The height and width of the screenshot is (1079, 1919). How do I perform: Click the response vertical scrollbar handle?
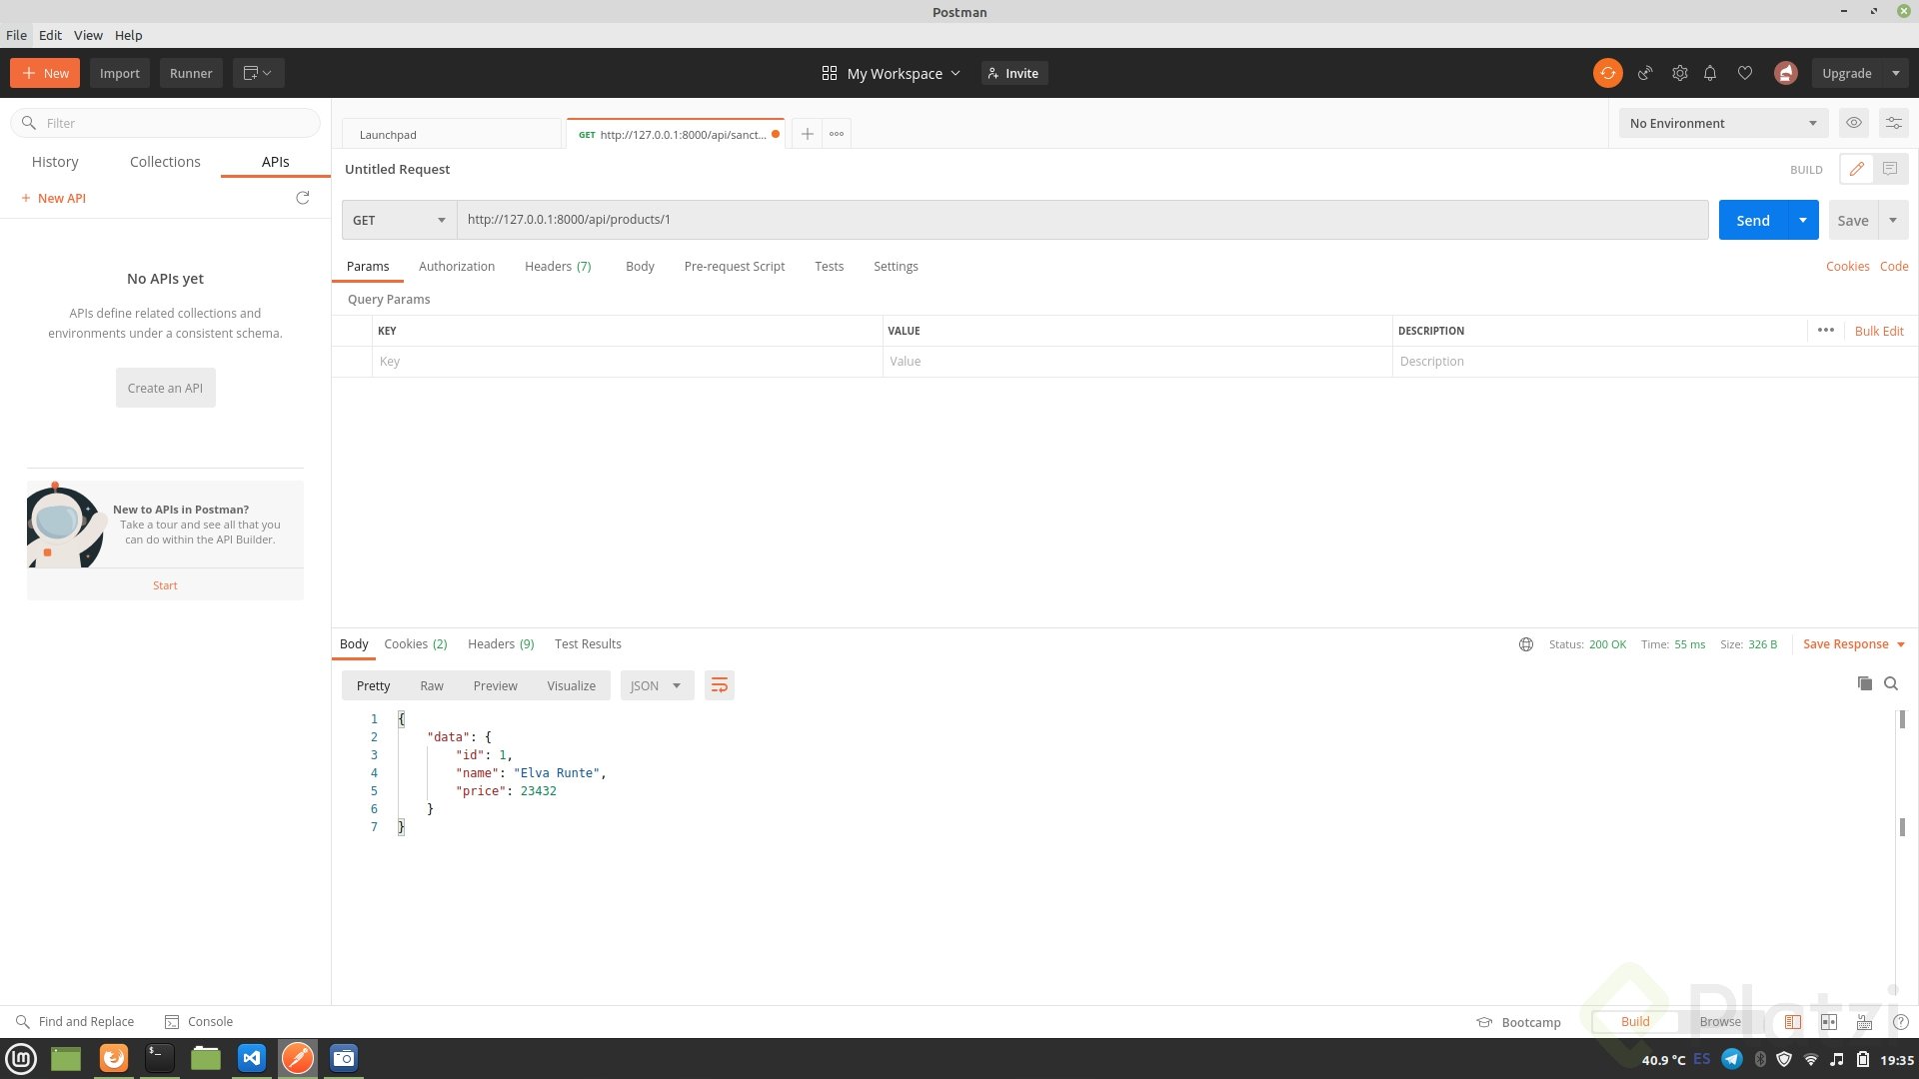(x=1902, y=719)
